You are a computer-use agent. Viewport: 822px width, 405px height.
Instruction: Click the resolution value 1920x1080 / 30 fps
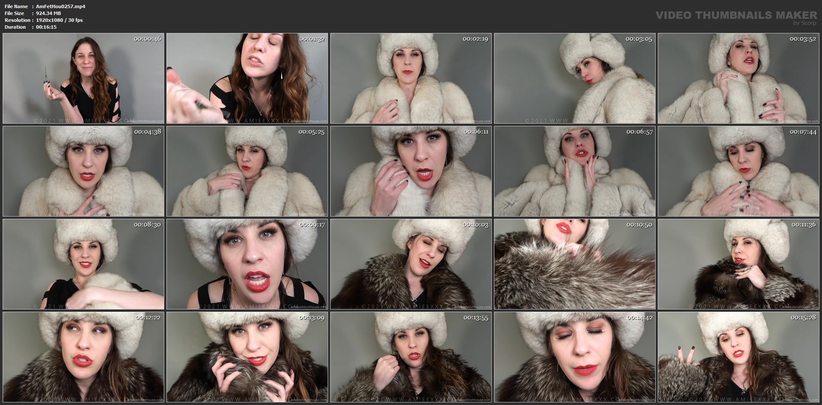pyautogui.click(x=60, y=20)
